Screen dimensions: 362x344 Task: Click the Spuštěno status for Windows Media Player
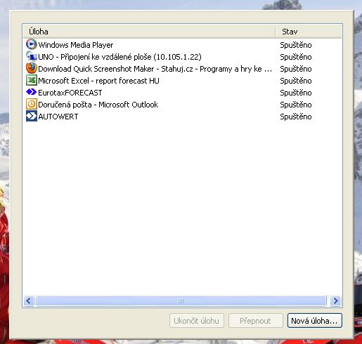pos(296,45)
